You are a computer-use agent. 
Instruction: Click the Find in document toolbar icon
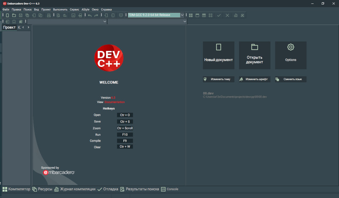point(58,15)
